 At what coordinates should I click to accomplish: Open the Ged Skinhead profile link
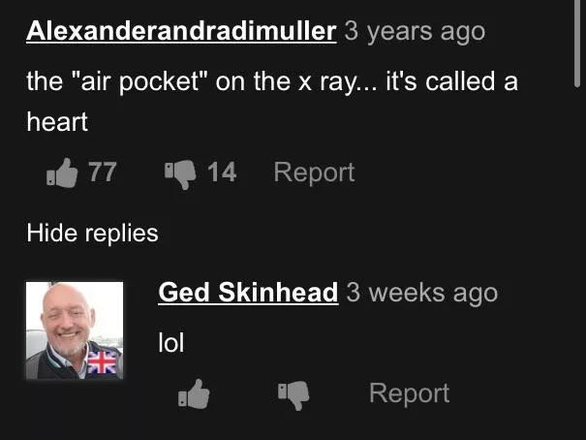(248, 292)
